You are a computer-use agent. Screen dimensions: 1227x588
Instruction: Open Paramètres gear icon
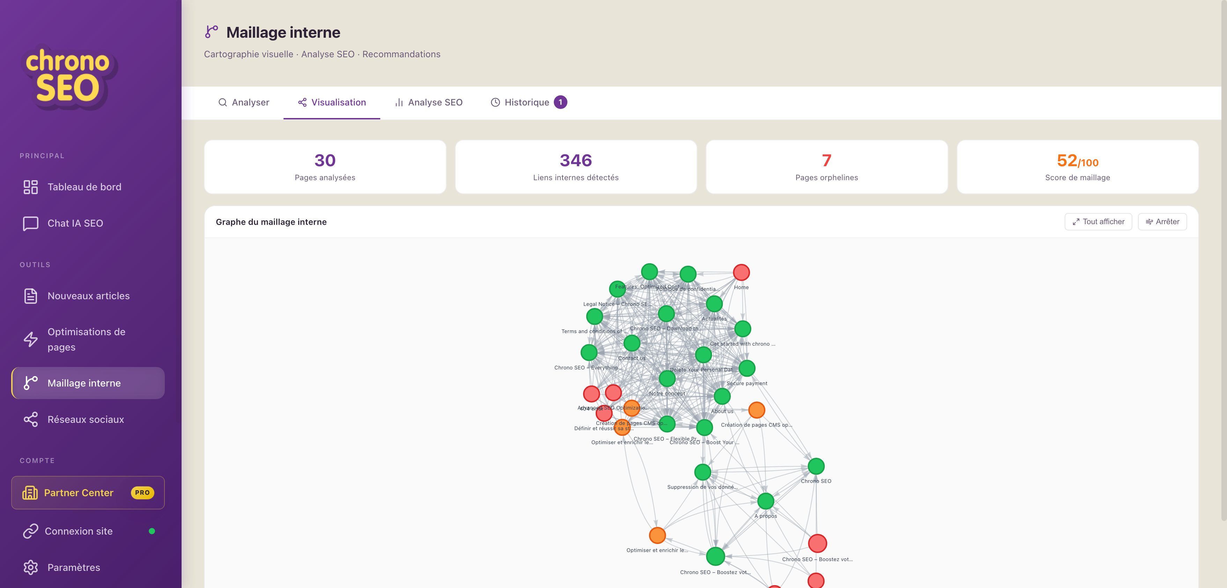click(30, 567)
